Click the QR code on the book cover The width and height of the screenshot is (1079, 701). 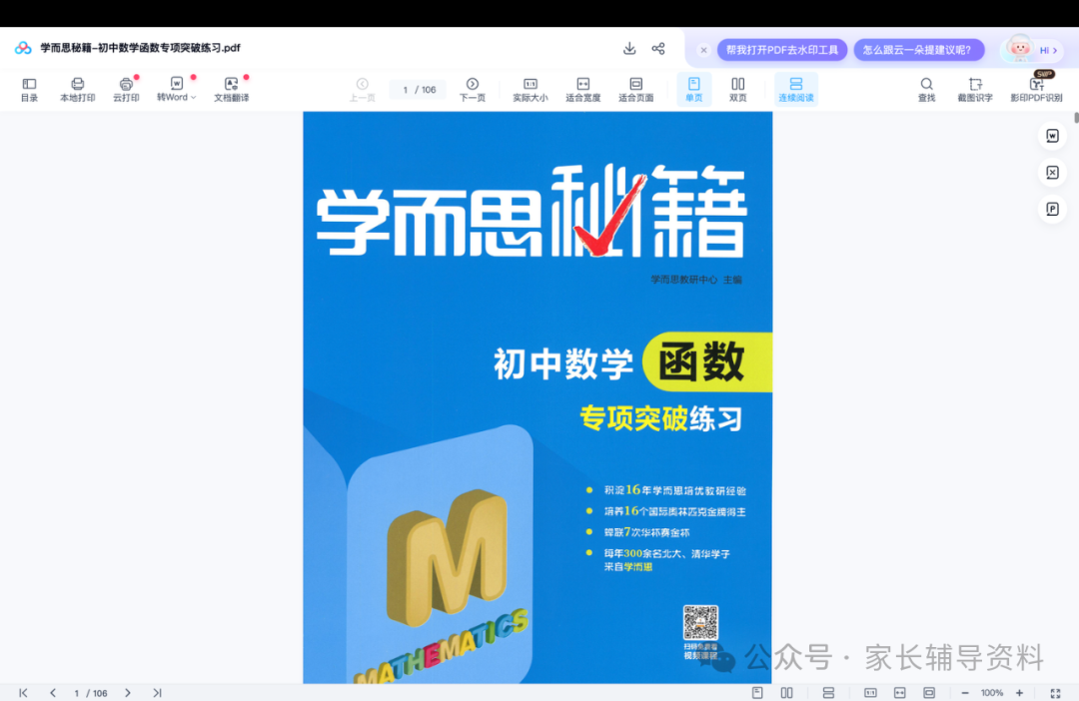click(700, 622)
